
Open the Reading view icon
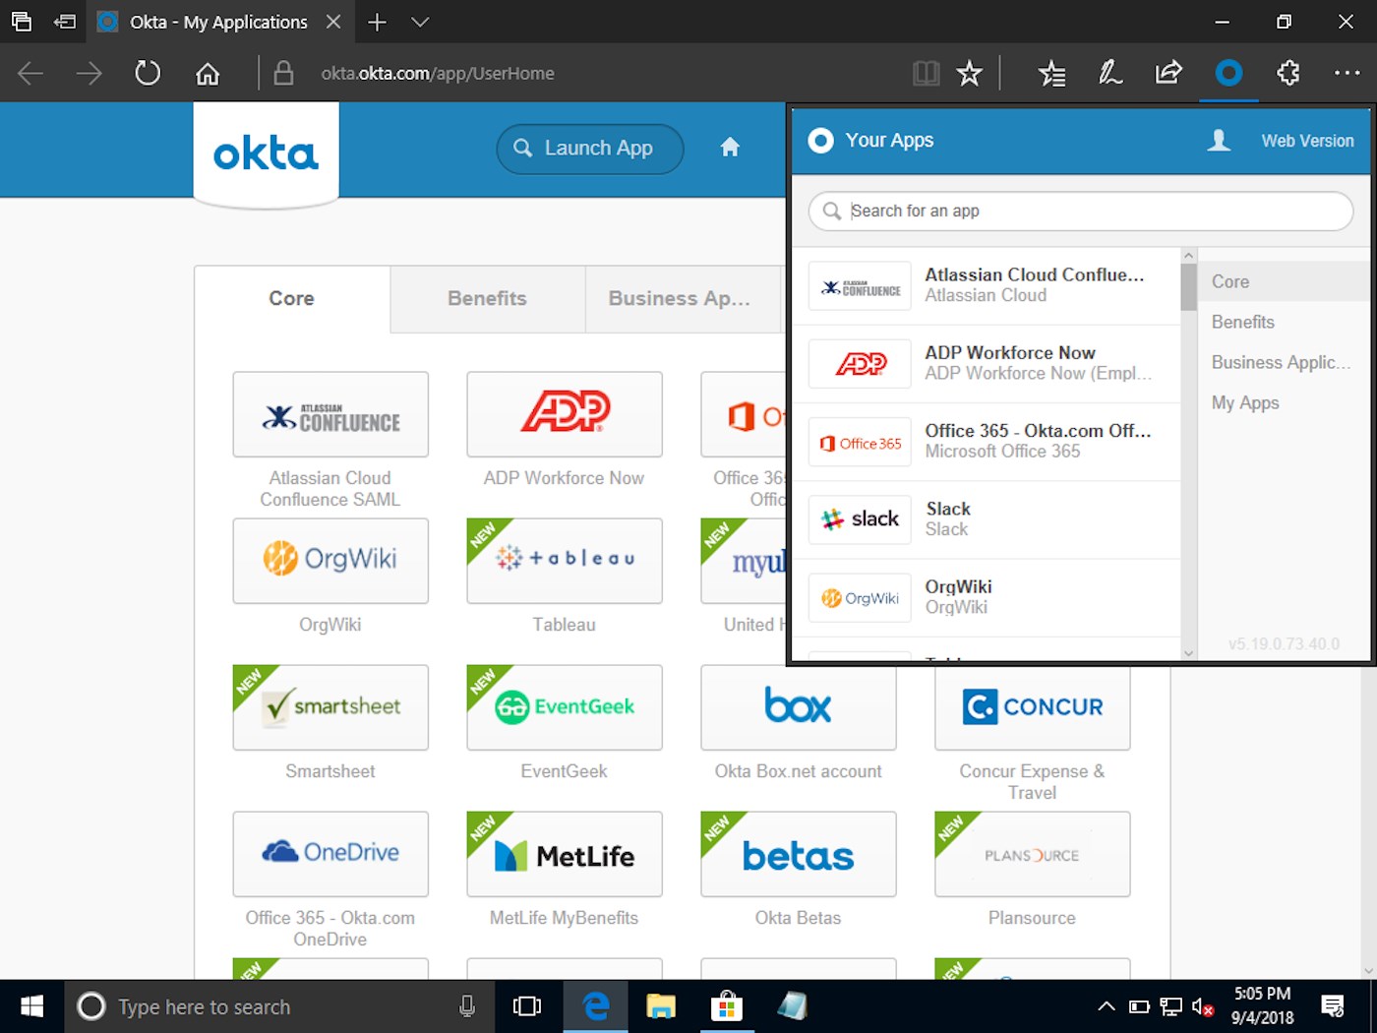point(927,73)
